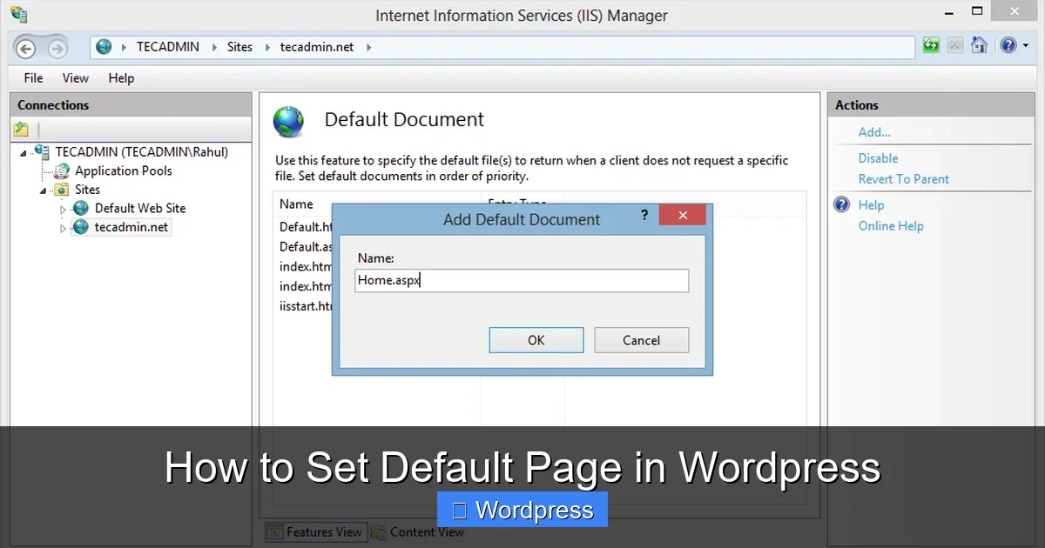
Task: Click the dialog's question mark help button
Action: (x=644, y=215)
